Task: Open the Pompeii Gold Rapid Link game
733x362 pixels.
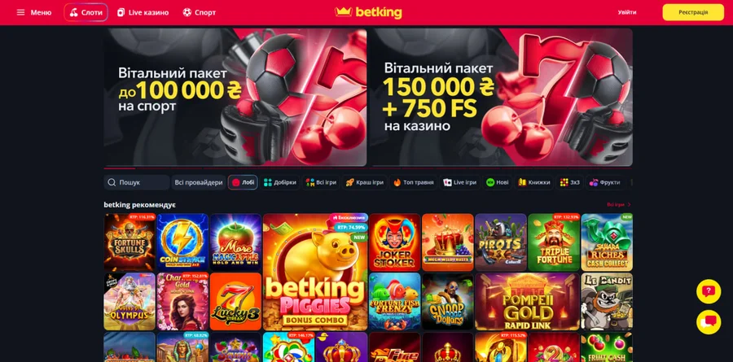Action: (527, 302)
